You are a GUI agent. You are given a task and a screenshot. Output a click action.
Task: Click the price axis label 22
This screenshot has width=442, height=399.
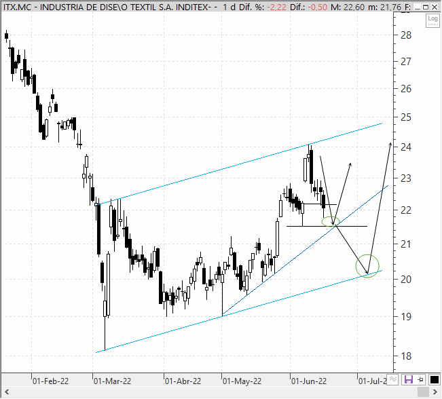pyautogui.click(x=406, y=210)
